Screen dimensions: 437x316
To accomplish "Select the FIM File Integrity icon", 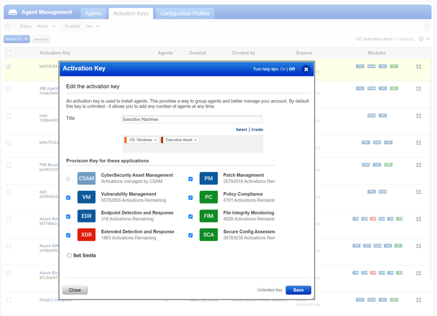I will 209,216.
